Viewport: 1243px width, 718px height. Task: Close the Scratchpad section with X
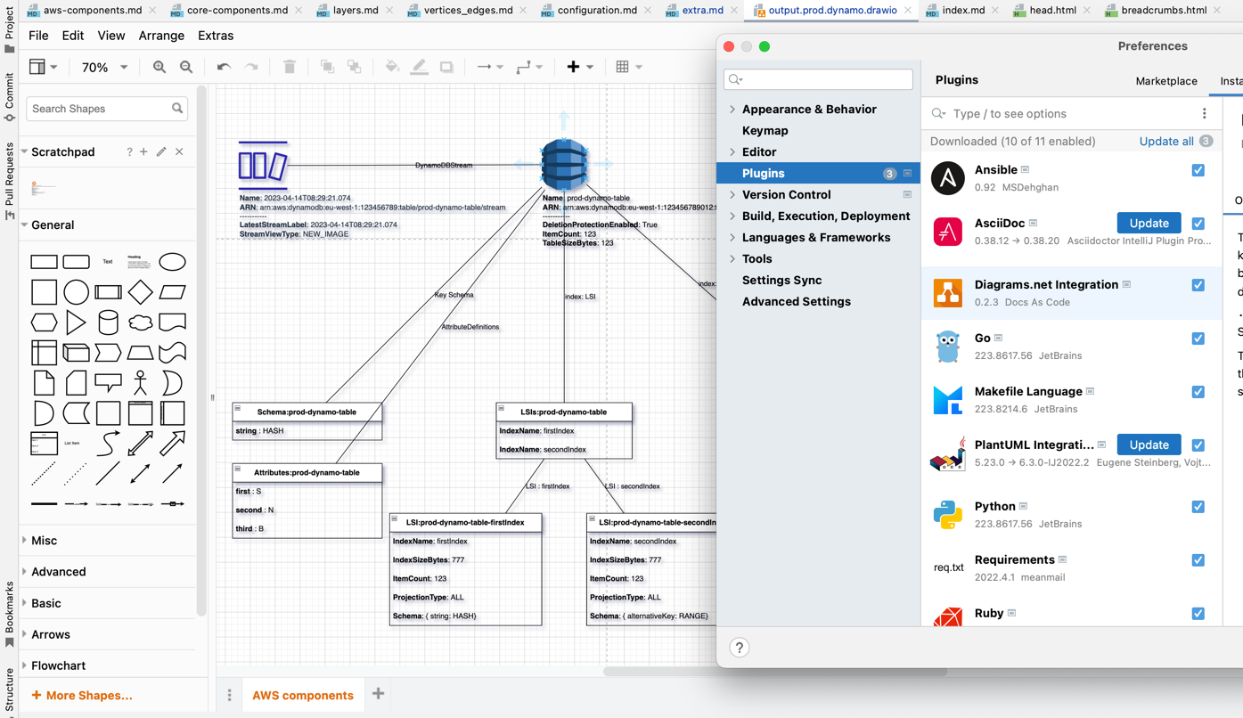[179, 152]
